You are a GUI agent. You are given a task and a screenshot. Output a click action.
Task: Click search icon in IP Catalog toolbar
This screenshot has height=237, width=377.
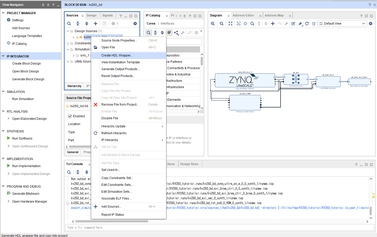[x=149, y=33]
